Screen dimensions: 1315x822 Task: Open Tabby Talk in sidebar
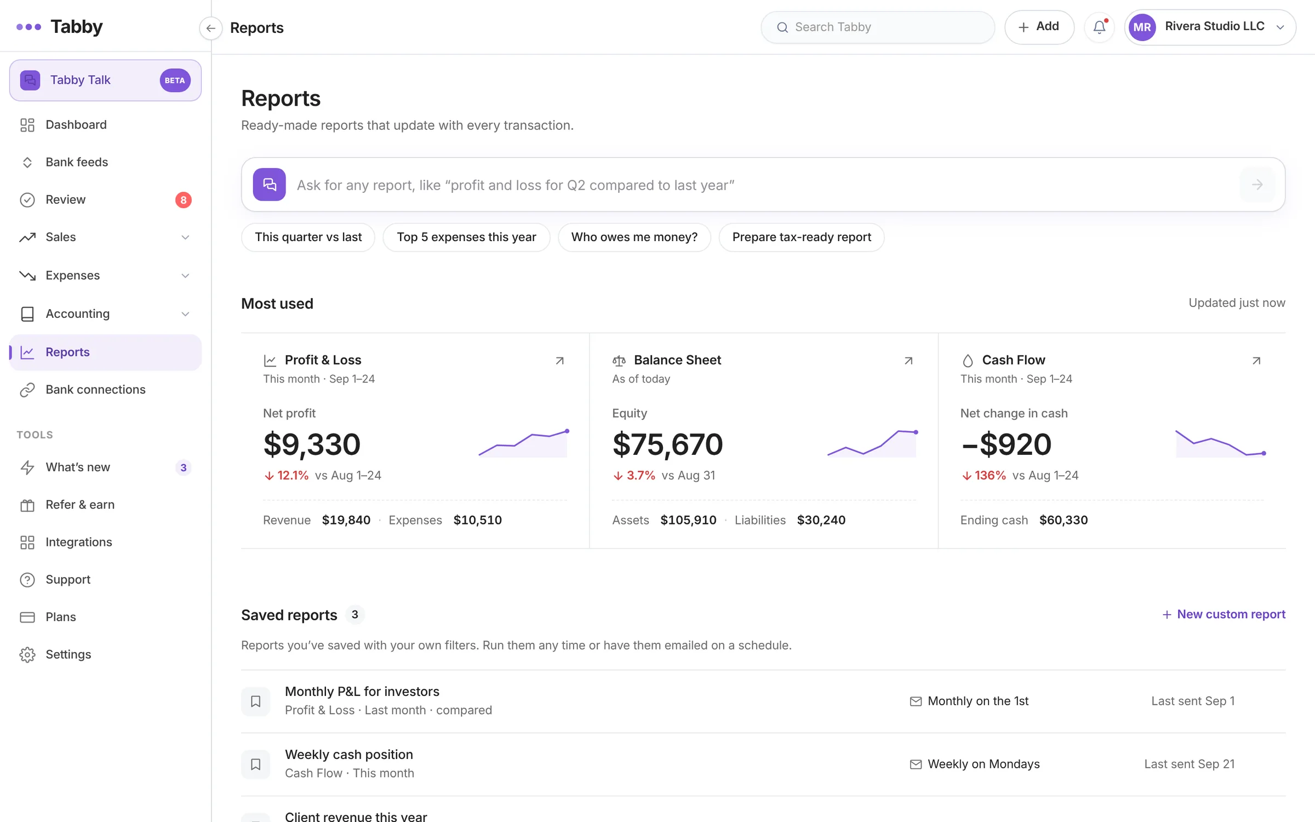(105, 80)
